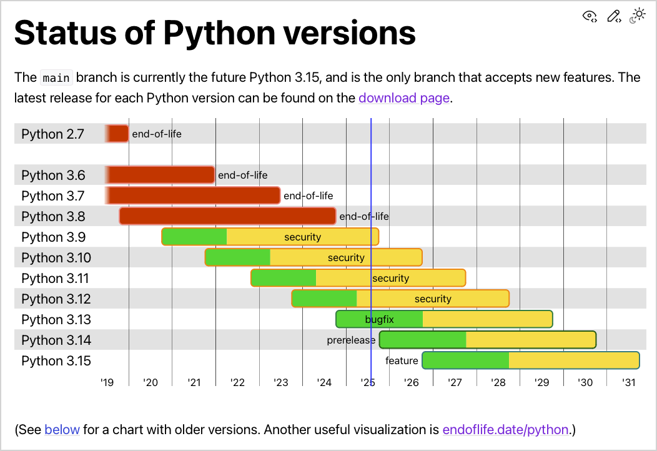Click the '25 year label on axis
657x451 pixels.
(x=367, y=383)
